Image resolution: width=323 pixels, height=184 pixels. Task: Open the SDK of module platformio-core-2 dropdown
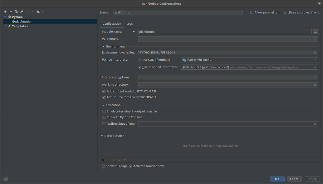point(249,60)
